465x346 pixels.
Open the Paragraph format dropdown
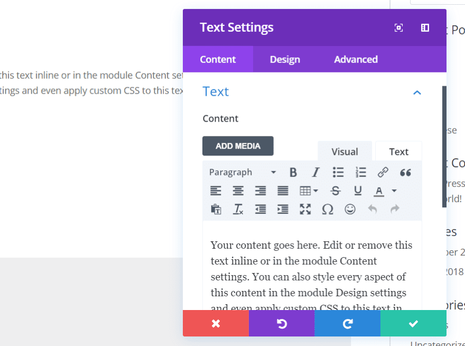(x=243, y=172)
